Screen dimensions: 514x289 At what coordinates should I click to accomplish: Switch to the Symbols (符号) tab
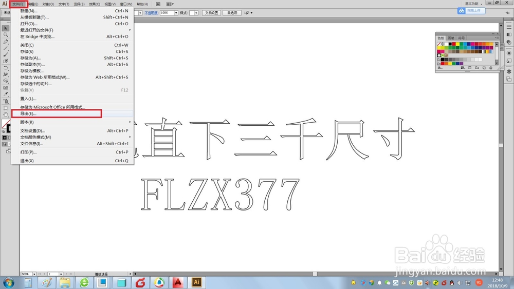[x=461, y=38]
